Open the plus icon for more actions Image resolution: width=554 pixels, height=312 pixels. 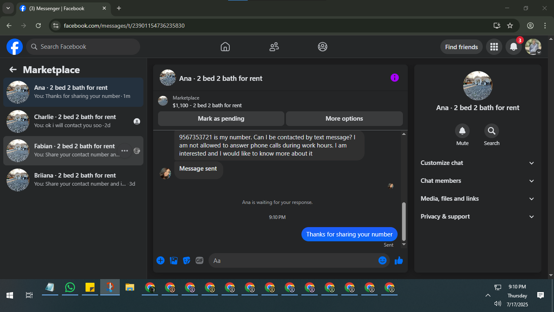160,260
